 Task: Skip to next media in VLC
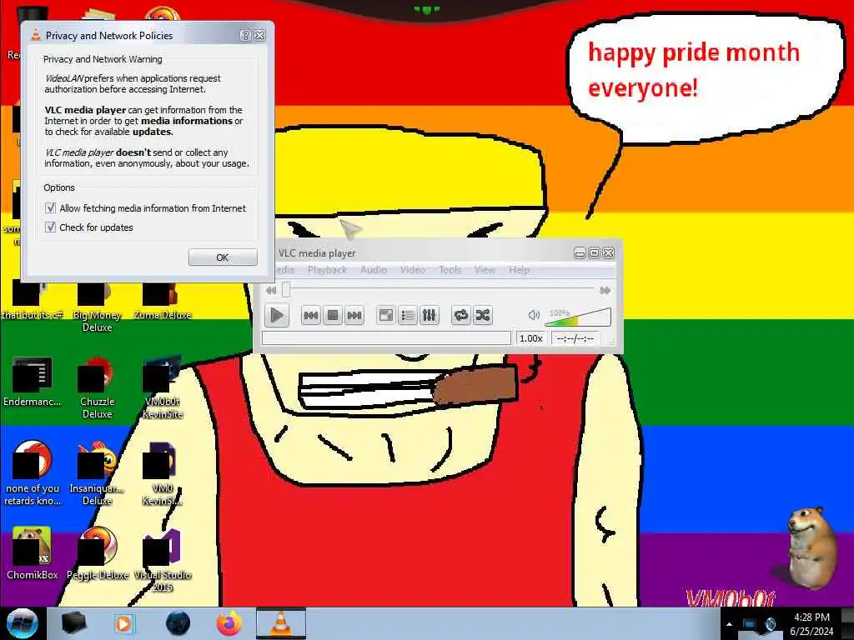tap(354, 315)
